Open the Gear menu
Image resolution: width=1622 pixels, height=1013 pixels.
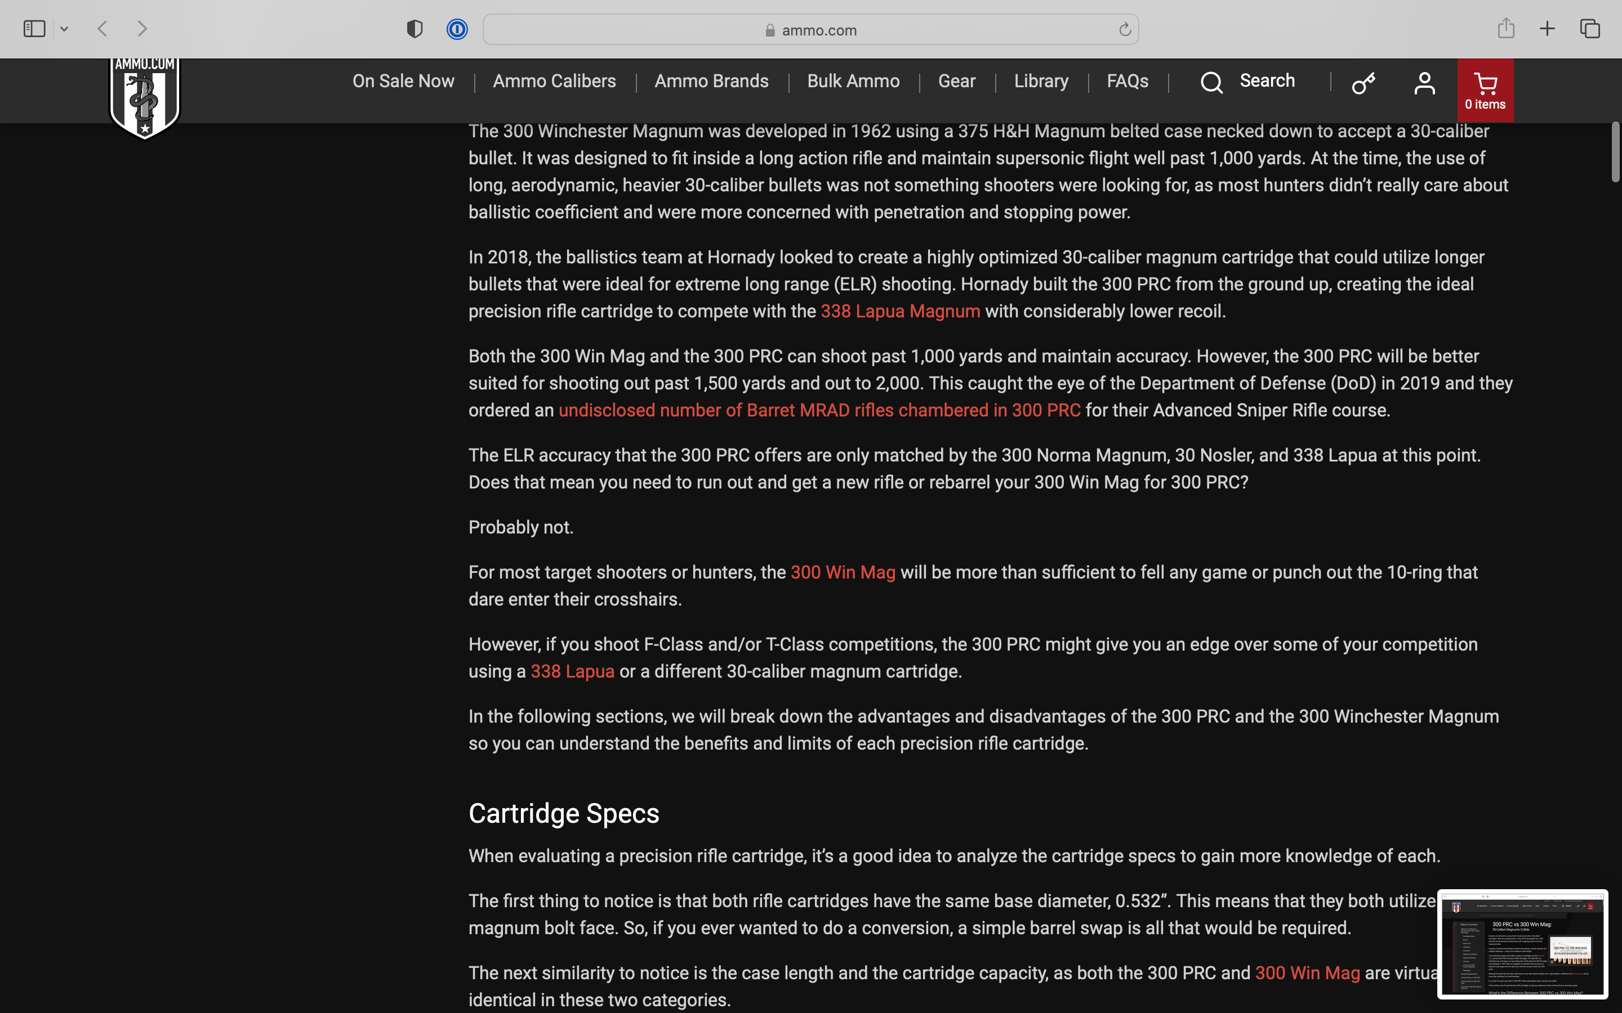coord(956,81)
